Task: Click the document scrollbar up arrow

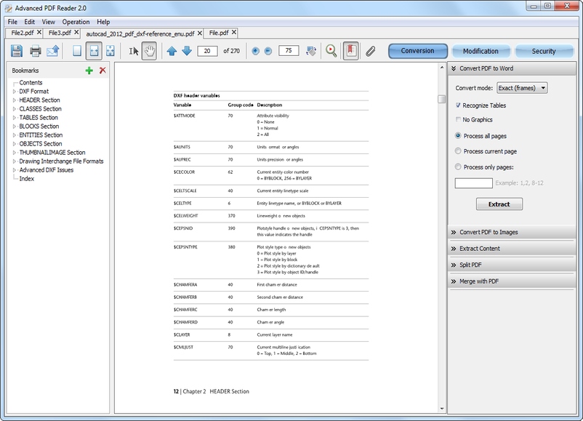Action: (442, 68)
